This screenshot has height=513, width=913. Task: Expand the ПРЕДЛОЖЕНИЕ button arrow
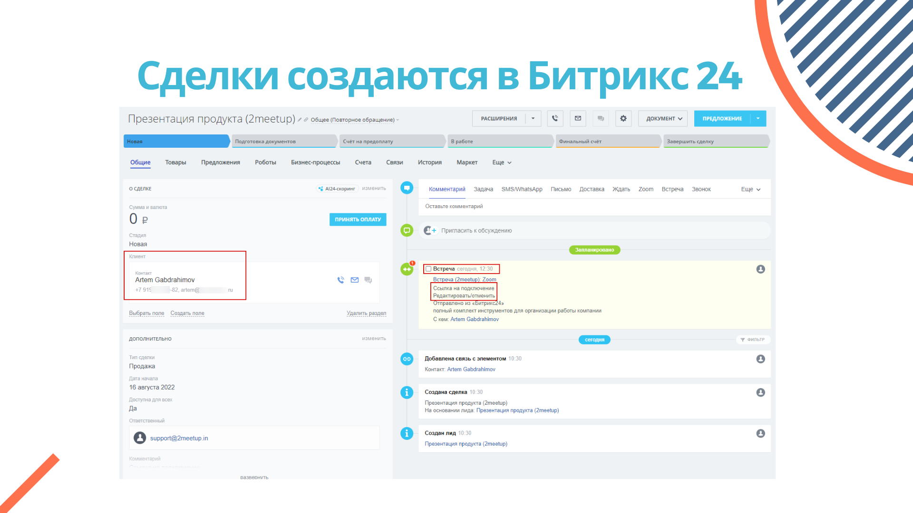pos(758,118)
